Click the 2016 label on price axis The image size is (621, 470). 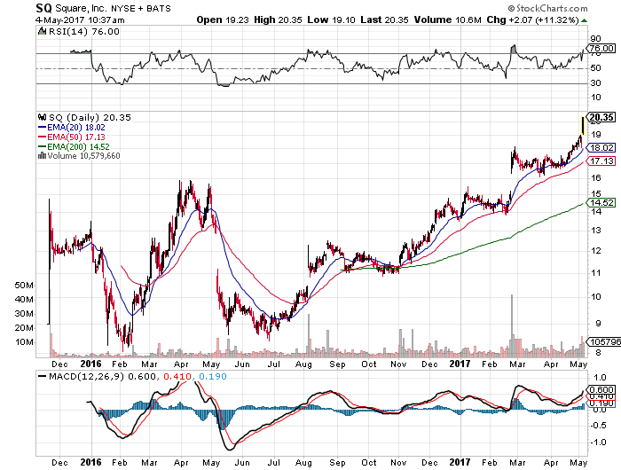91,364
